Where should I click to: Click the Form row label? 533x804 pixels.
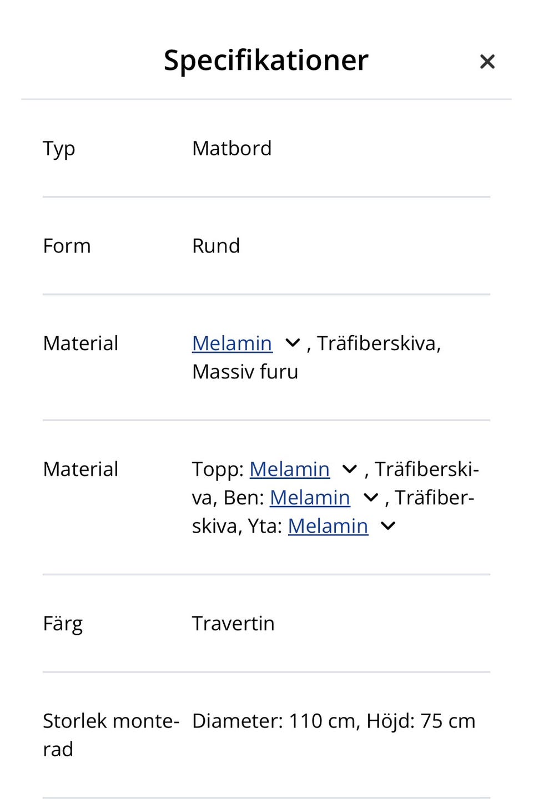click(x=67, y=246)
